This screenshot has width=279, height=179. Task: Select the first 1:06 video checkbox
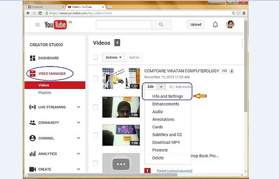95,107
